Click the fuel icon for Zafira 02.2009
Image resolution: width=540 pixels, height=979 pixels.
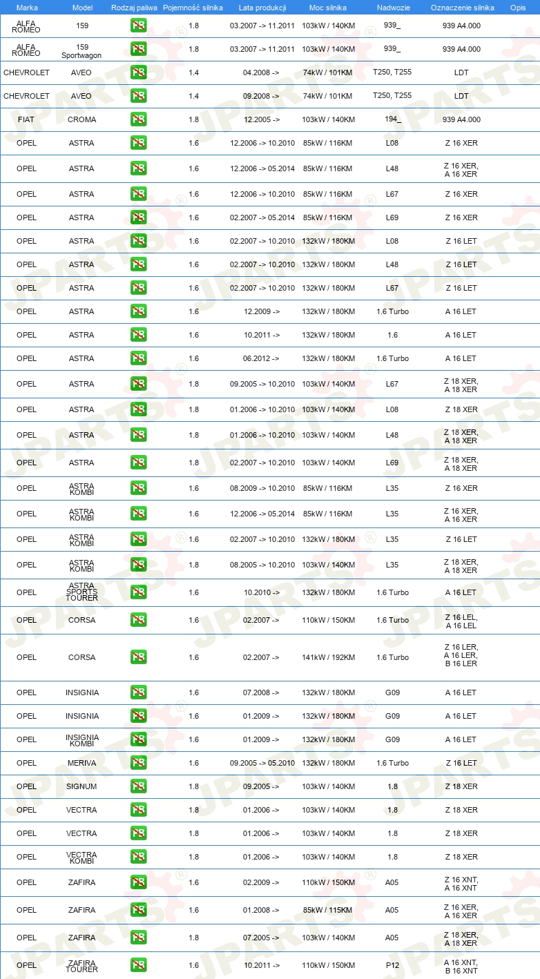(138, 882)
